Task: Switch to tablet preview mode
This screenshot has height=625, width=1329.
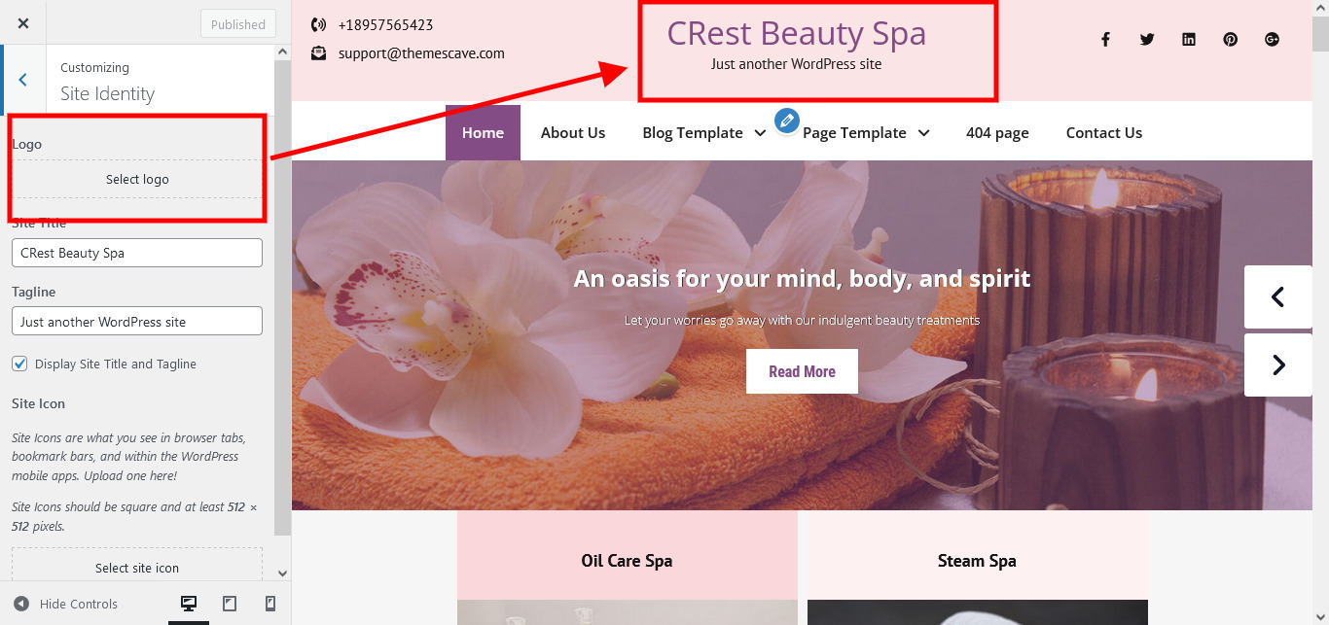Action: click(230, 604)
